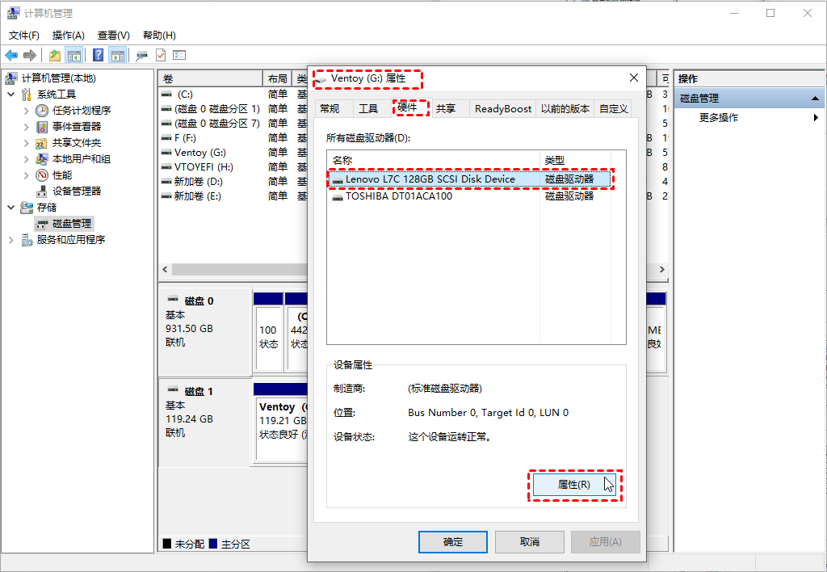This screenshot has width=827, height=572.
Task: Collapse the System Tools (系统工具) node
Action: tap(11, 95)
